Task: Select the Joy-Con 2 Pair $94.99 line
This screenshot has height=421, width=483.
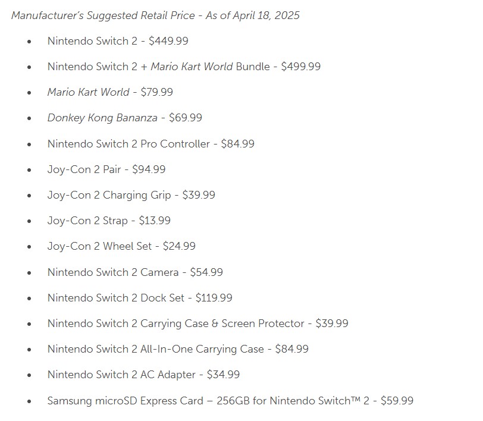Action: point(106,169)
